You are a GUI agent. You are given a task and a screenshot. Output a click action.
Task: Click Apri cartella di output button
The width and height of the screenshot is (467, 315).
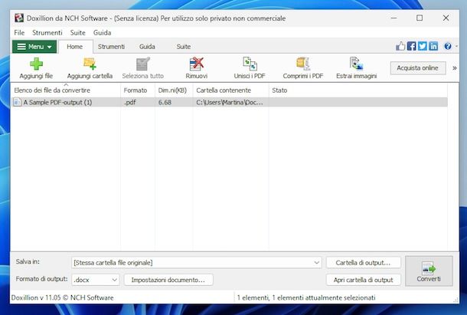[363, 280]
